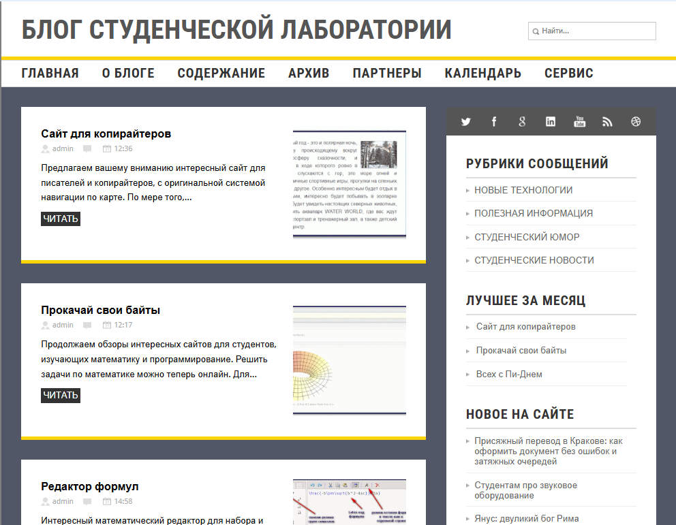Select the Google+ social icon
Viewport: 676px width, 525px height.
coord(522,121)
